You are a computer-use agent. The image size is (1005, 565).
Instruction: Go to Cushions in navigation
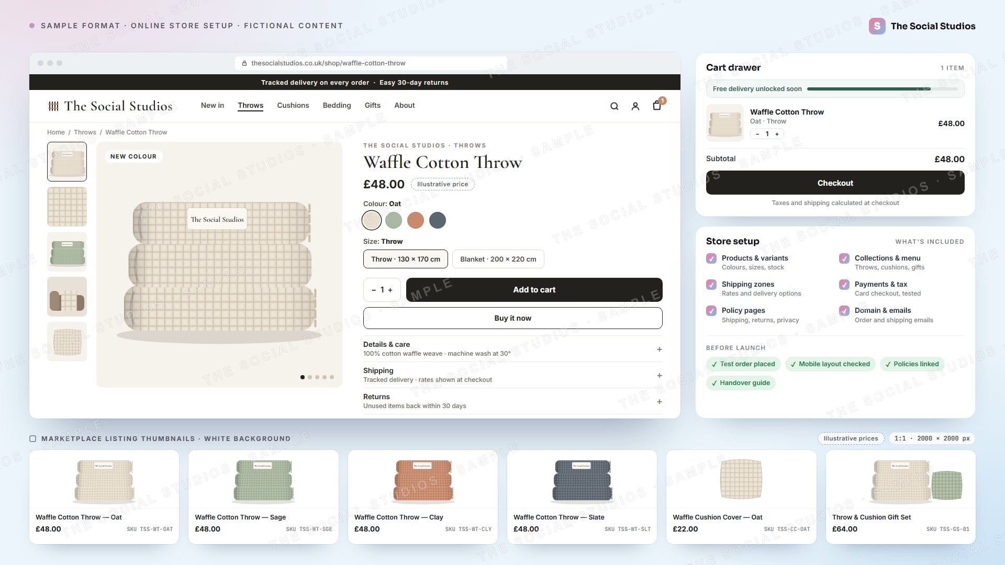click(293, 106)
